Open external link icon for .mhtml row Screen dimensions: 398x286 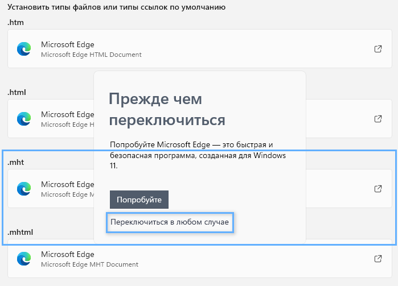click(378, 259)
